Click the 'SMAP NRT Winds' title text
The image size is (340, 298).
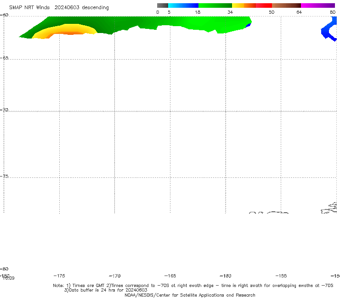tap(29, 7)
